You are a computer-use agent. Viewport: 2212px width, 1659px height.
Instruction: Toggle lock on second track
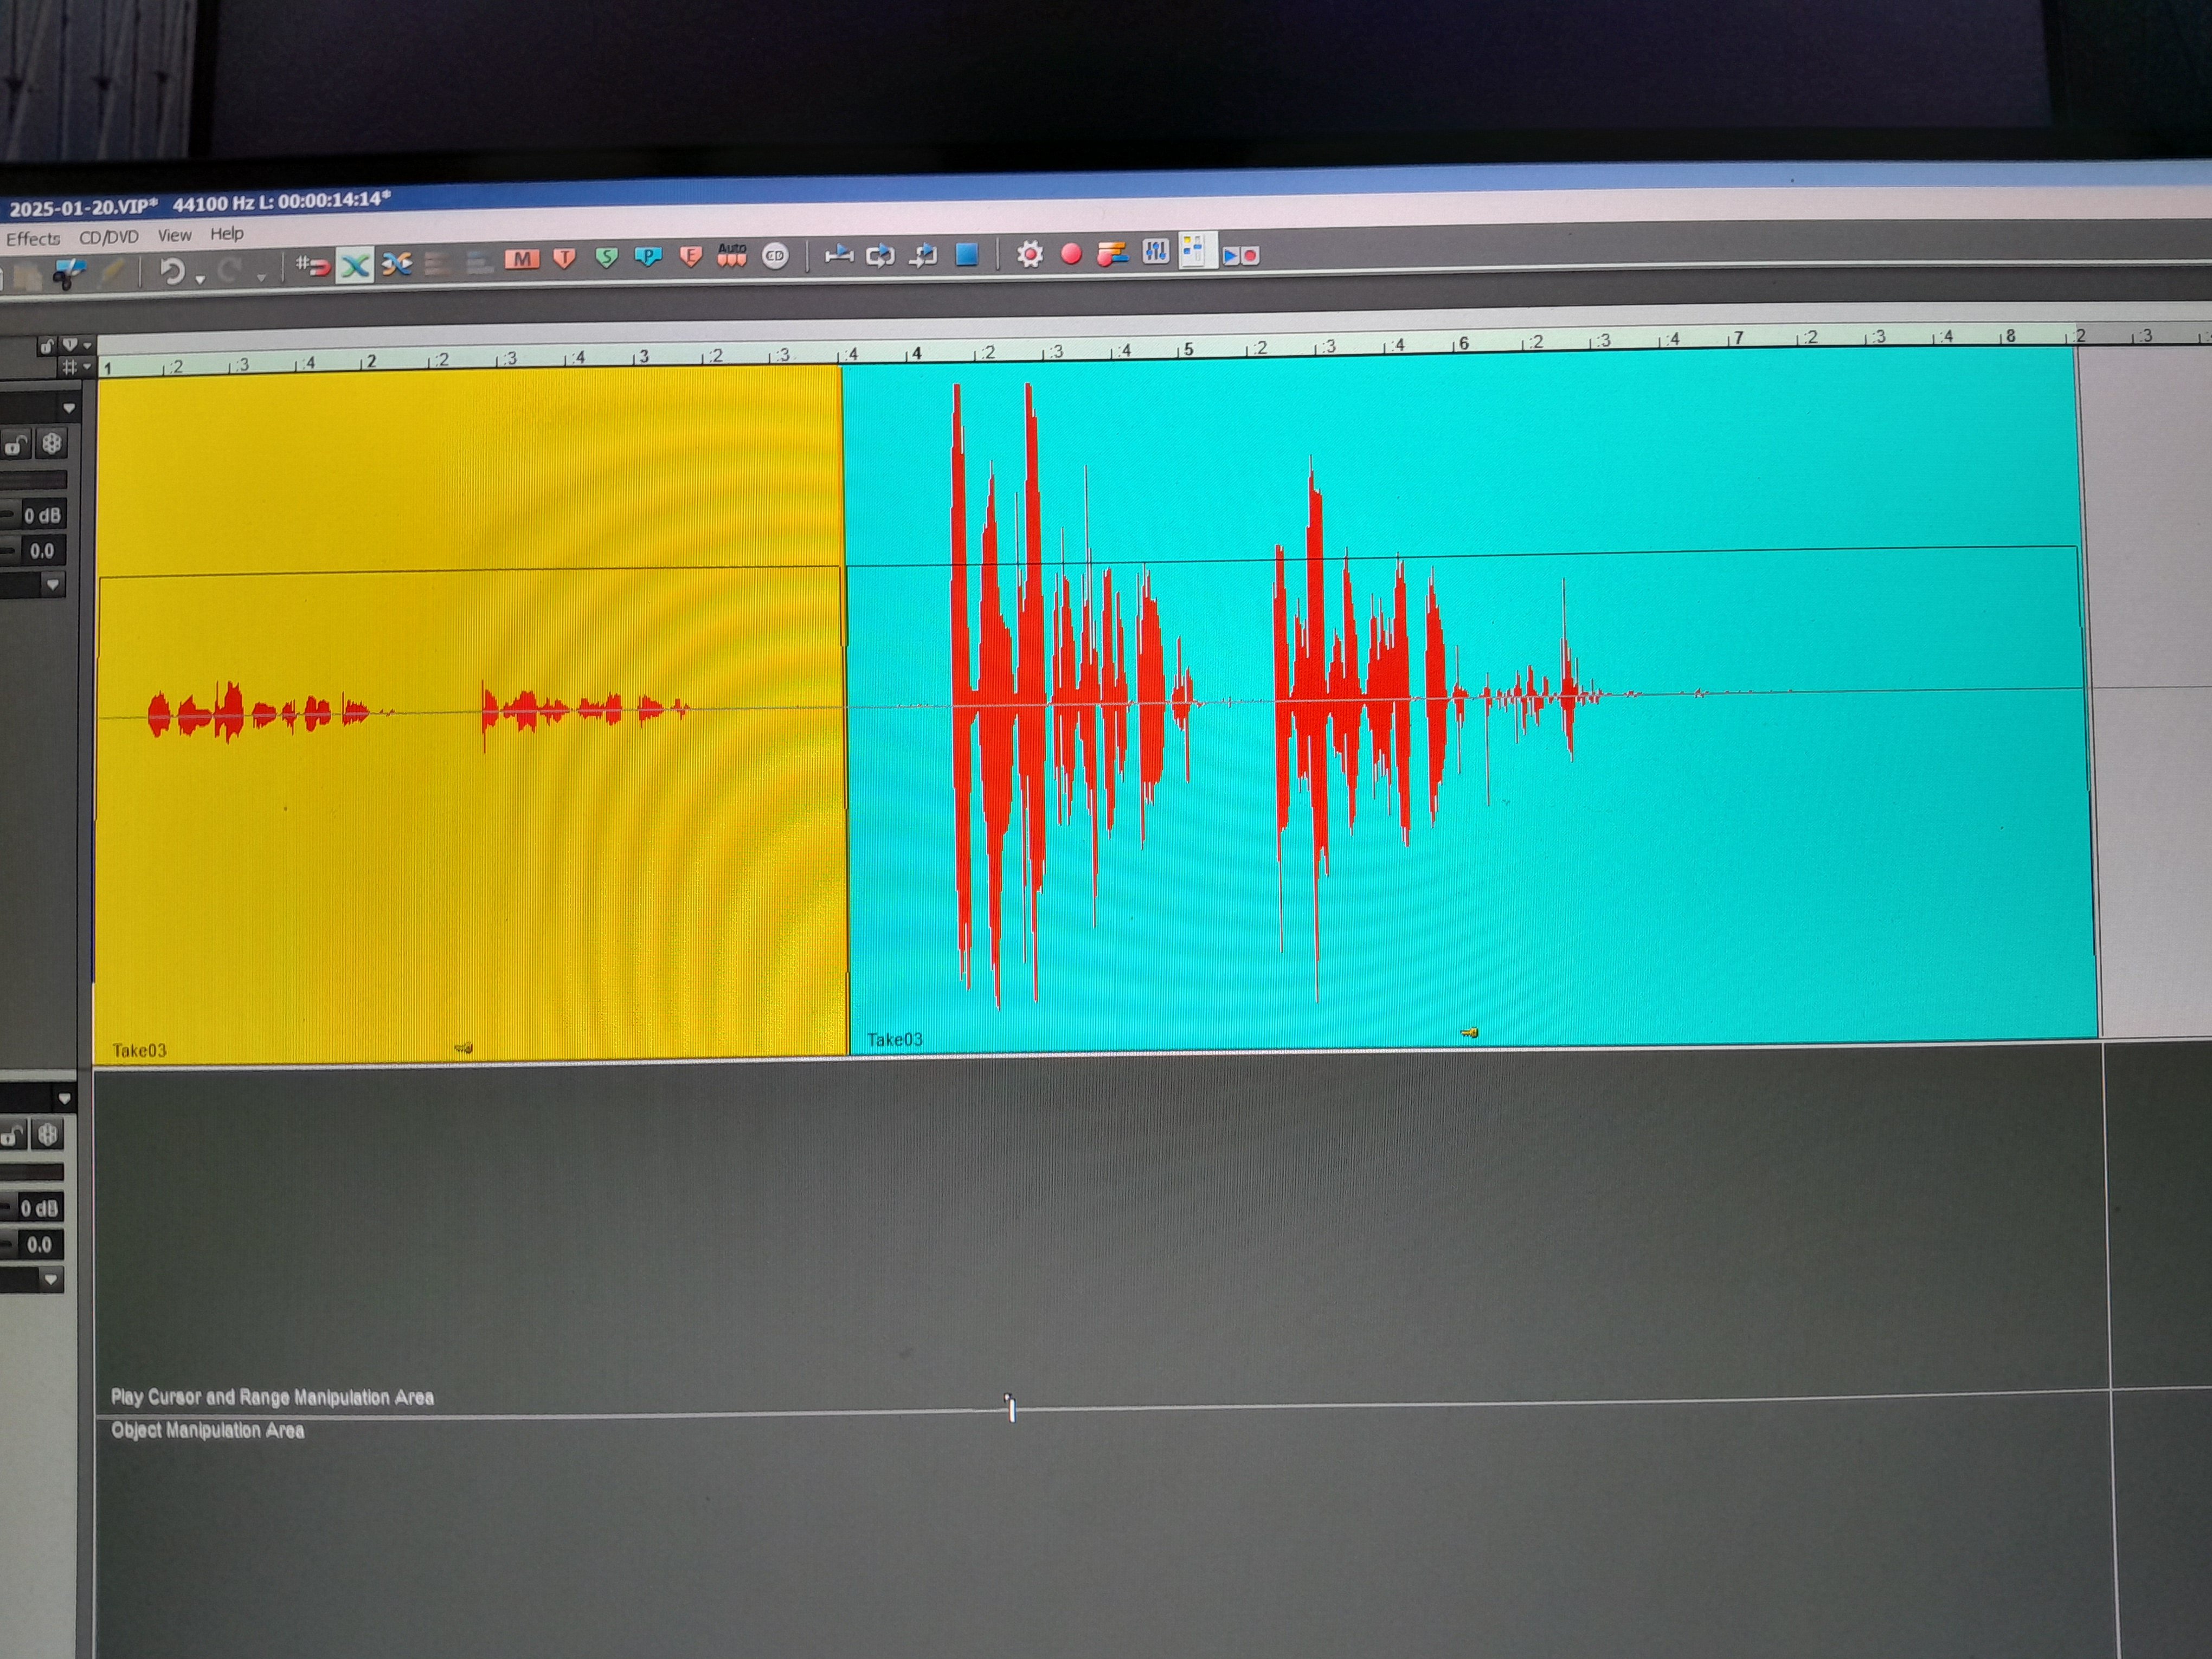(12, 1135)
